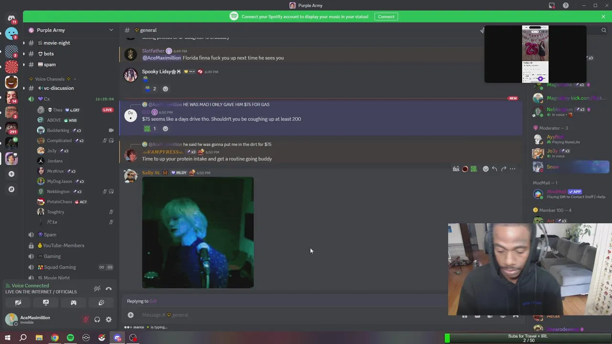Turn on camera in voice panel

point(18,302)
